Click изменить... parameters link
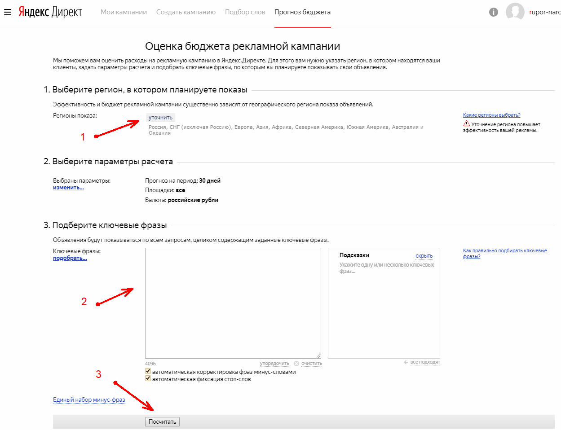Viewport: 561px width, 430px height. tap(68, 188)
